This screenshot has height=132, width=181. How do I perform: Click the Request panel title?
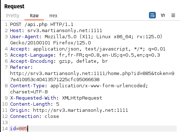coord(14,6)
